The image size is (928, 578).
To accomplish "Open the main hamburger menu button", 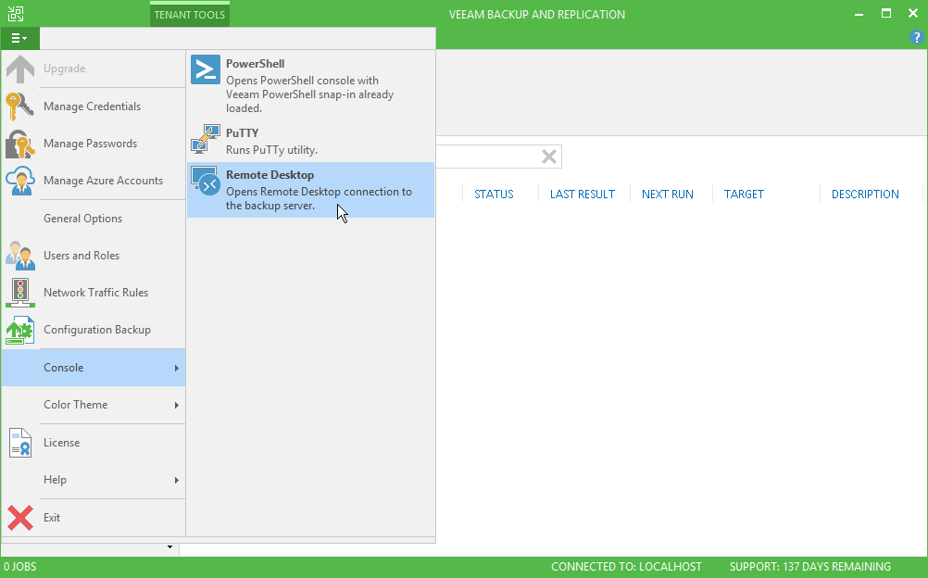I will pyautogui.click(x=19, y=38).
